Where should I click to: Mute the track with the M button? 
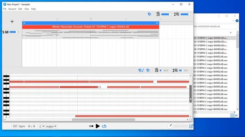pos(7,32)
